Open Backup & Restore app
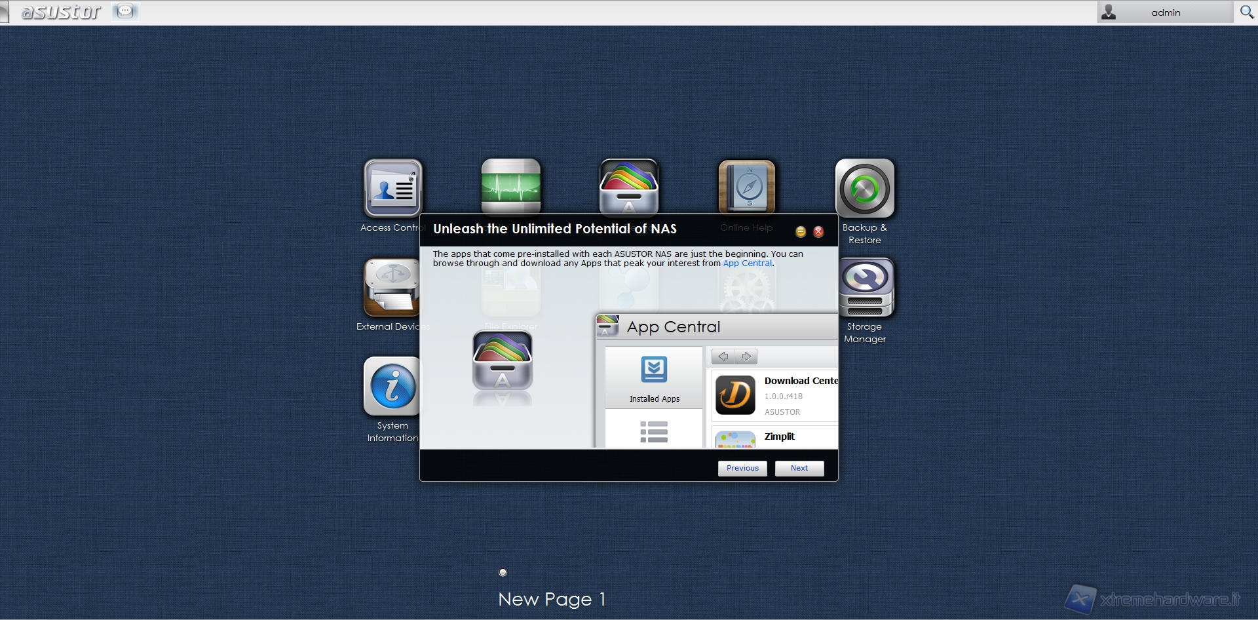 pos(864,189)
